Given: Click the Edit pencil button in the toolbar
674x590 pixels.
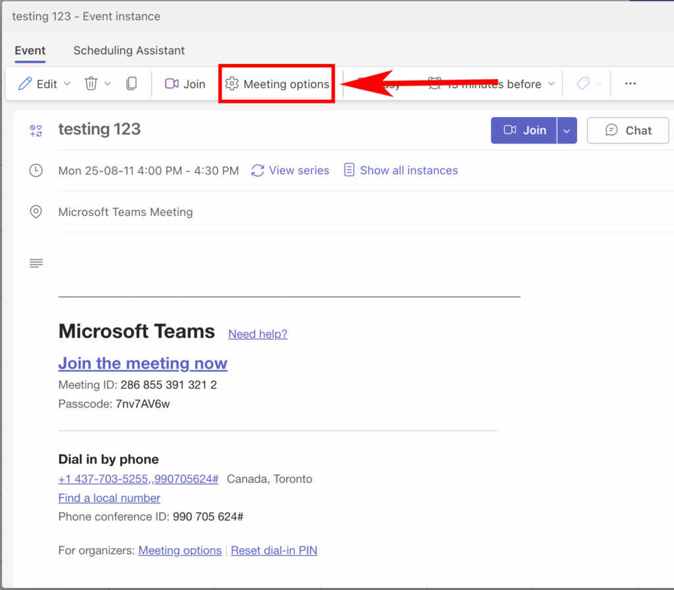Looking at the screenshot, I should click(38, 84).
